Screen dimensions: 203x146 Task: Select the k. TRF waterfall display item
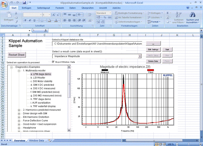43,106
